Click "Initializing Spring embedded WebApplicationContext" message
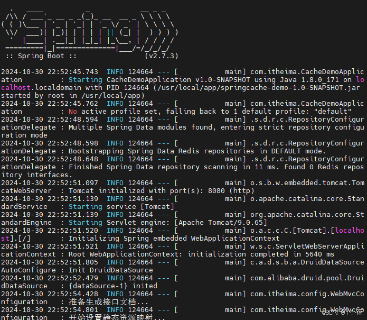 click(174, 239)
